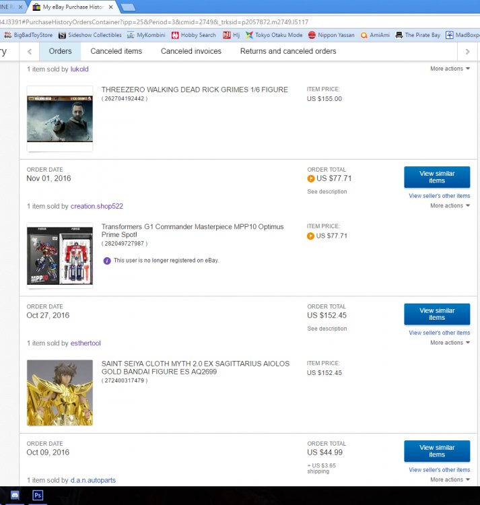View seller's other items for the Oct 27 order
The image size is (480, 505).
pos(440,333)
